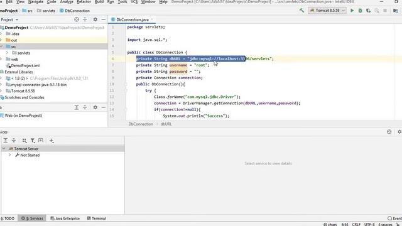Collapse the src folder
Image resolution: width=402 pixels, height=226 pixels.
pos(1,46)
